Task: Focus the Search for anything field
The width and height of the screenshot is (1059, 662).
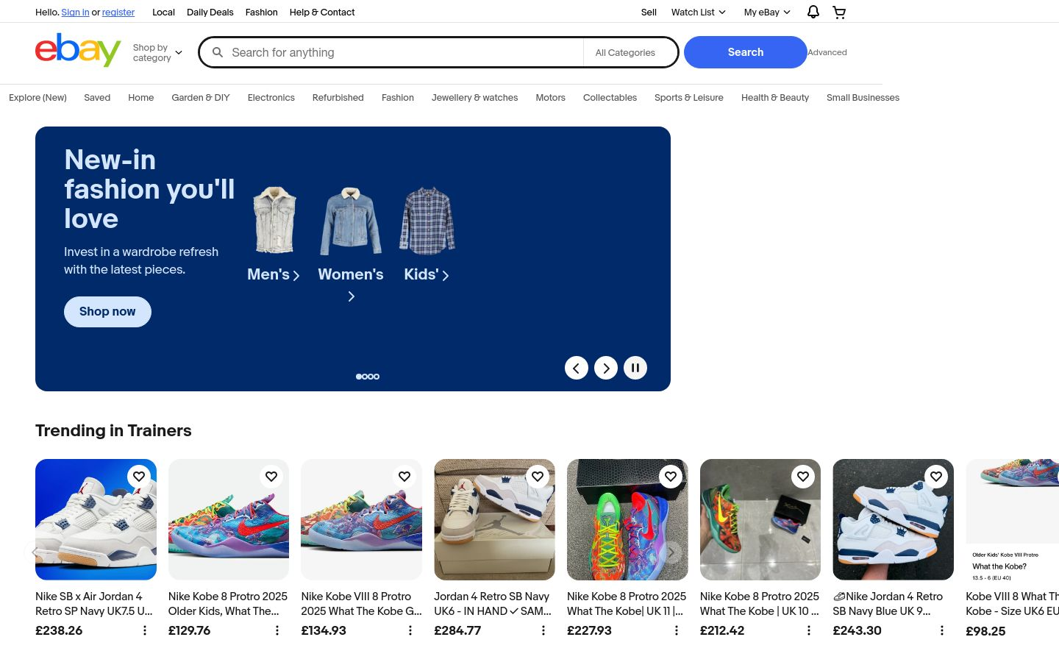Action: tap(404, 52)
